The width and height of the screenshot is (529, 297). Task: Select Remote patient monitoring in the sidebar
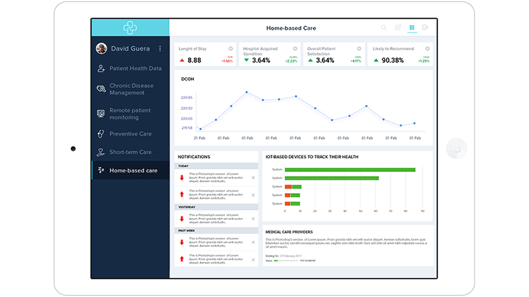[x=130, y=114]
